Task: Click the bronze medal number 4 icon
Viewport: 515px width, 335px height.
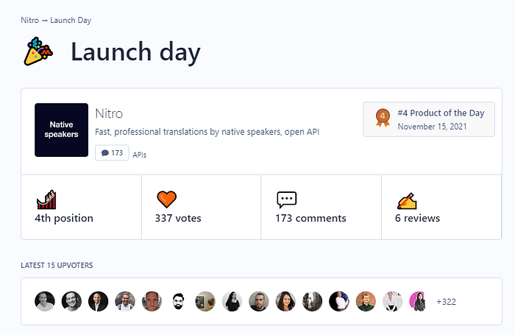Action: point(383,118)
